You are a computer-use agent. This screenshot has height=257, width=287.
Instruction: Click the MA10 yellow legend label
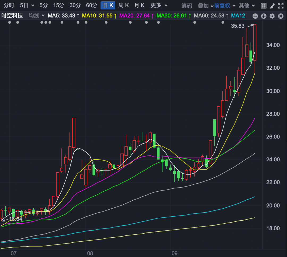[99, 16]
